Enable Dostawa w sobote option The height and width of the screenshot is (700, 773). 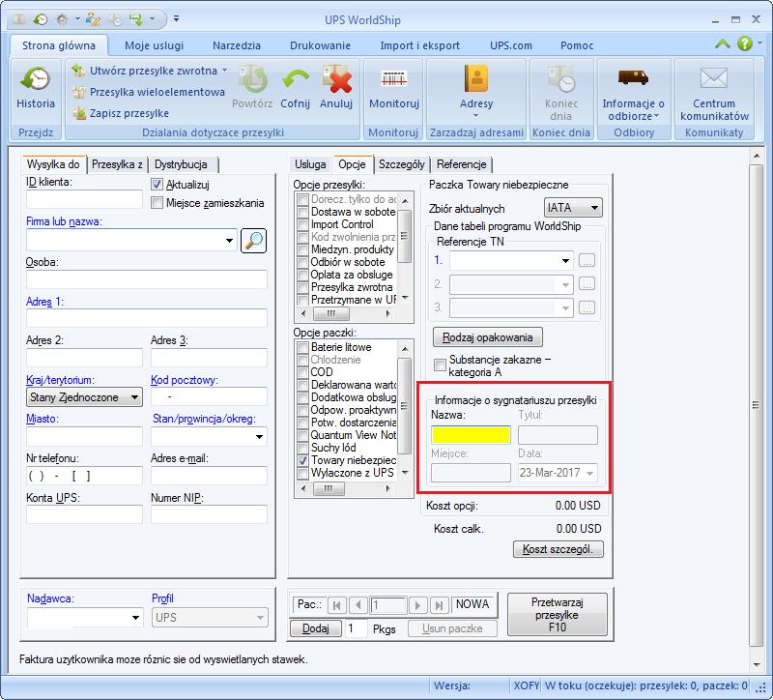(x=302, y=212)
